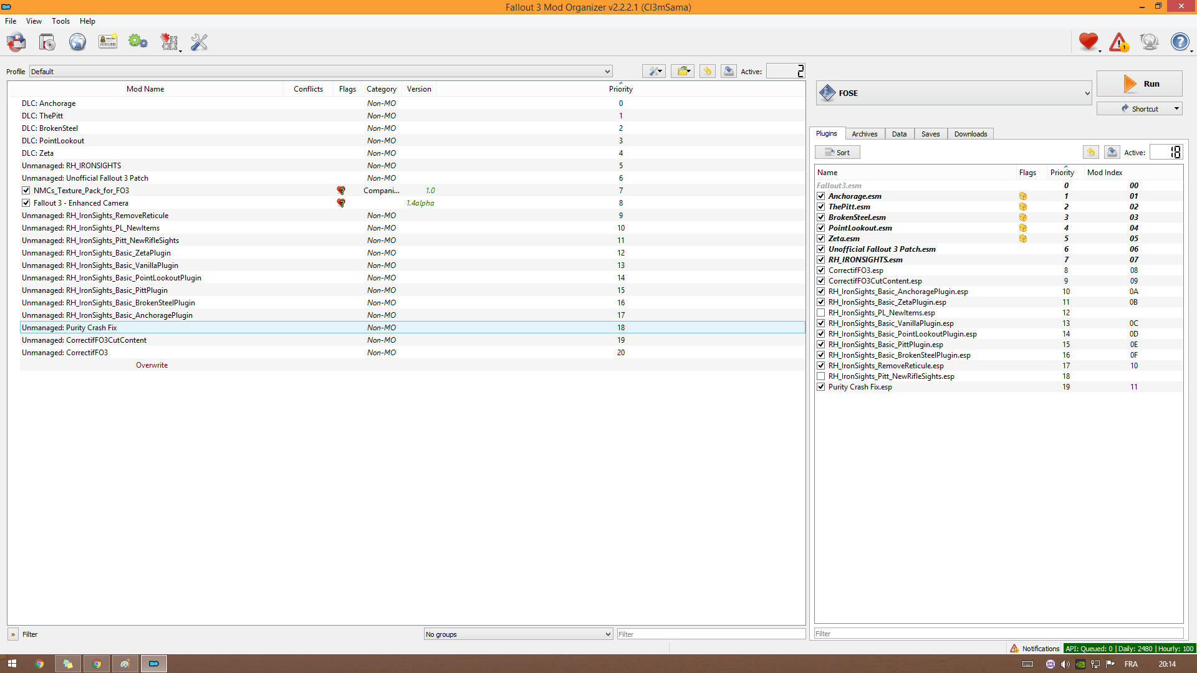Uncheck CorrectifFO3.esp plugin
Viewport: 1197px width, 673px height.
821,270
